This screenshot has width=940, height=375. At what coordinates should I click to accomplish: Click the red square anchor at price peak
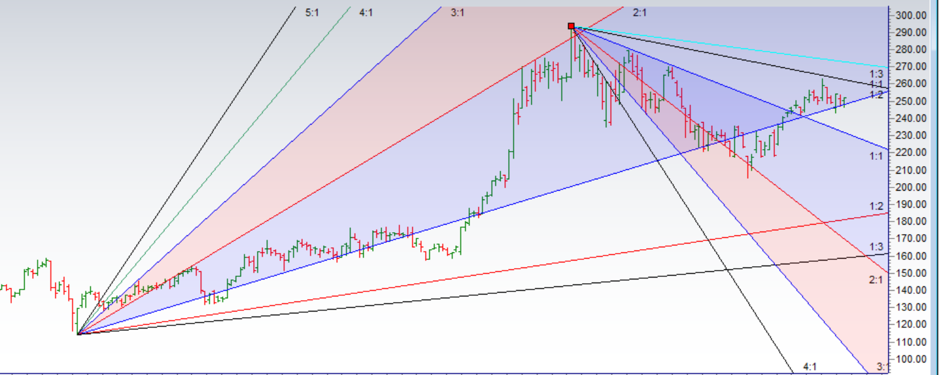pos(571,26)
